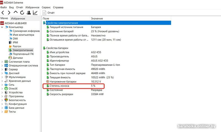Open the Сервис menu
Screen dimensions: 221x132
(x=46, y=7)
